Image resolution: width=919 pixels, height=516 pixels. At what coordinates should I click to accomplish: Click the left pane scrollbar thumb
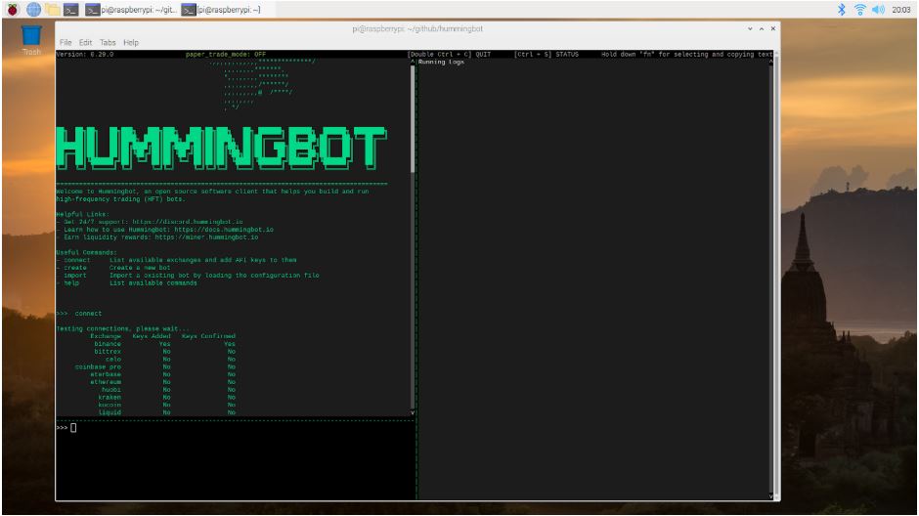pos(413,118)
